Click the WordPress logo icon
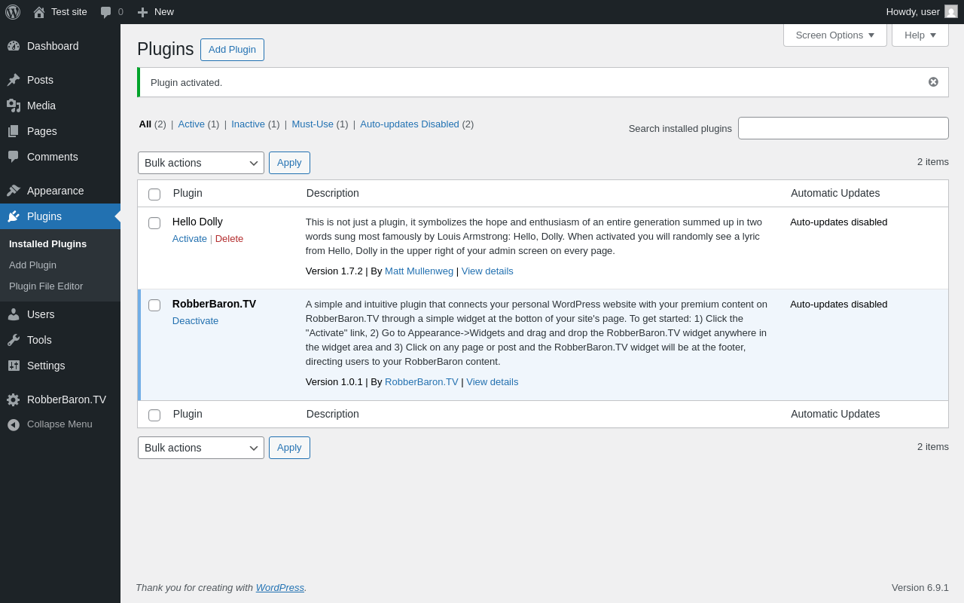The width and height of the screenshot is (964, 603). coord(13,12)
